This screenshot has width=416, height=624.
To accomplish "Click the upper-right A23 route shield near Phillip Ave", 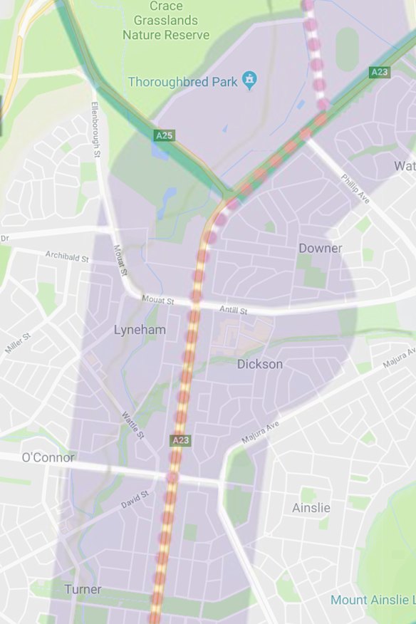I will 380,72.
